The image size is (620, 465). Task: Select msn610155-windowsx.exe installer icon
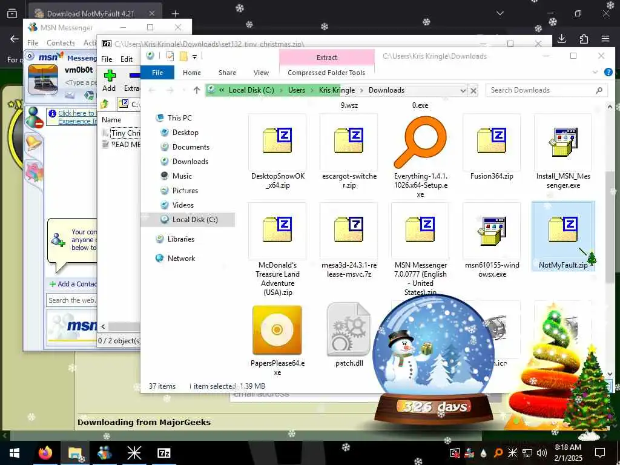coord(492,231)
